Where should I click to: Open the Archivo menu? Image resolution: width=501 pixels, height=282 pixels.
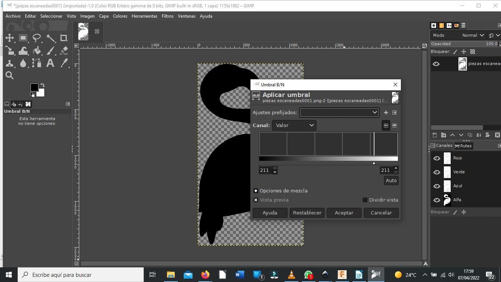point(13,16)
